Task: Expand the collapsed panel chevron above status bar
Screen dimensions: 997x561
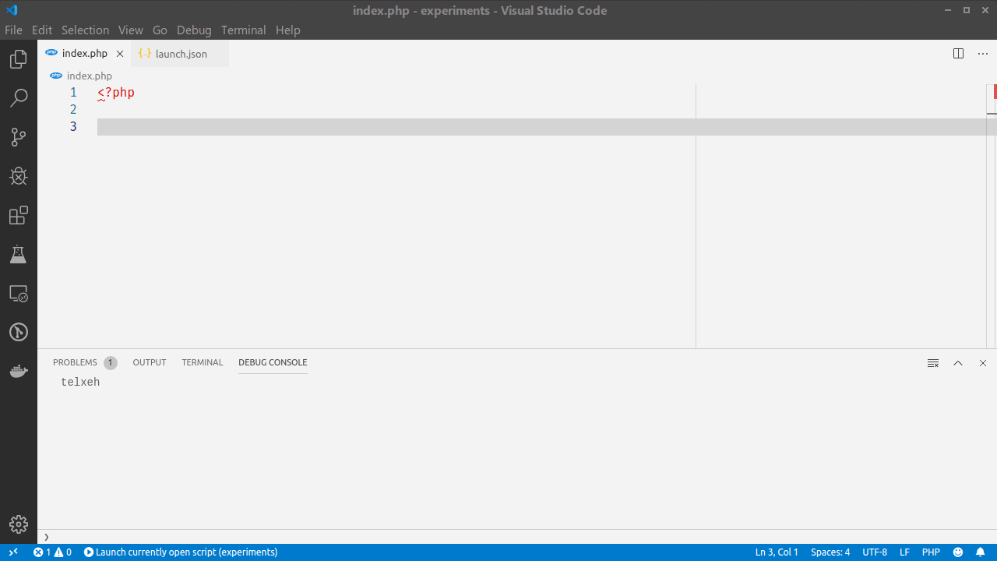Action: tap(47, 536)
